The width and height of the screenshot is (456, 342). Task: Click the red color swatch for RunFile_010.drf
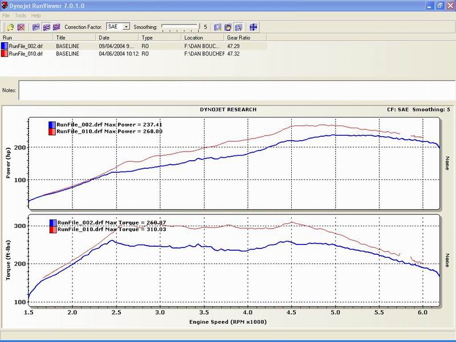5,53
